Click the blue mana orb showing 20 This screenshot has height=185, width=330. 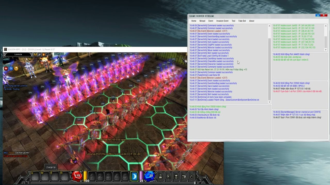[x=149, y=176]
